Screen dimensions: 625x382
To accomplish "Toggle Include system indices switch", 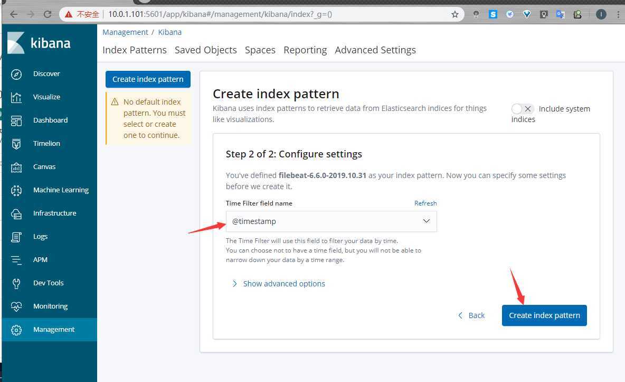I will click(522, 108).
